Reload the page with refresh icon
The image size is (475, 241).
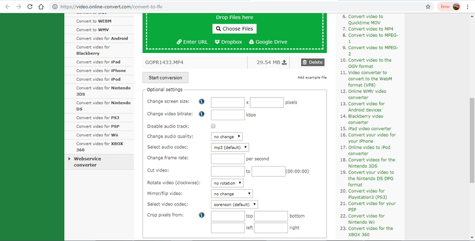pos(30,7)
